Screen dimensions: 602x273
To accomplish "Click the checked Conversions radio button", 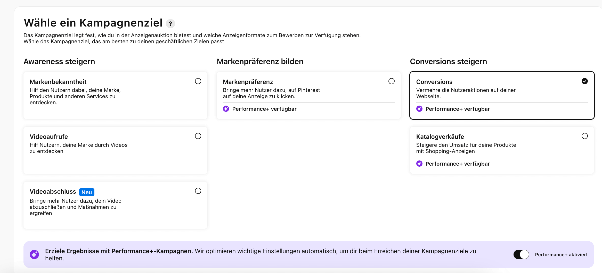I will (x=585, y=81).
